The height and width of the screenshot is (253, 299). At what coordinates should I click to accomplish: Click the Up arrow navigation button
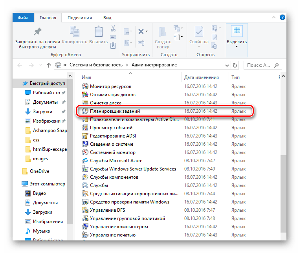[49, 65]
